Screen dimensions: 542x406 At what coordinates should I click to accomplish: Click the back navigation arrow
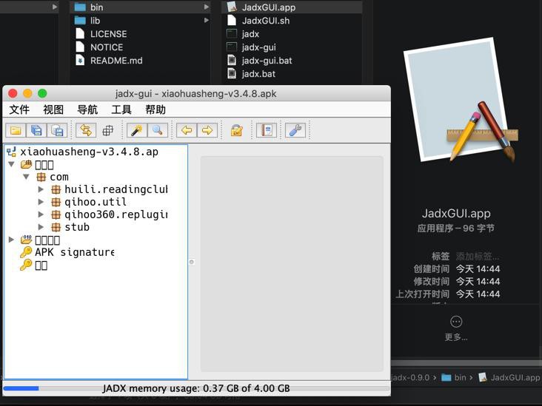(187, 130)
